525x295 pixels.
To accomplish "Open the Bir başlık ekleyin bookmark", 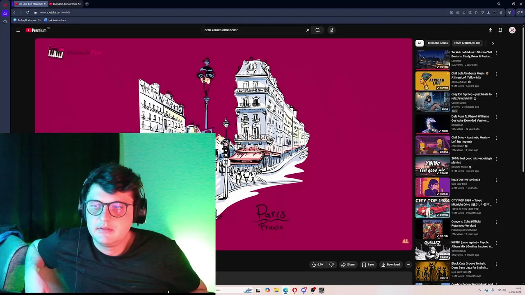I will tap(27, 20).
